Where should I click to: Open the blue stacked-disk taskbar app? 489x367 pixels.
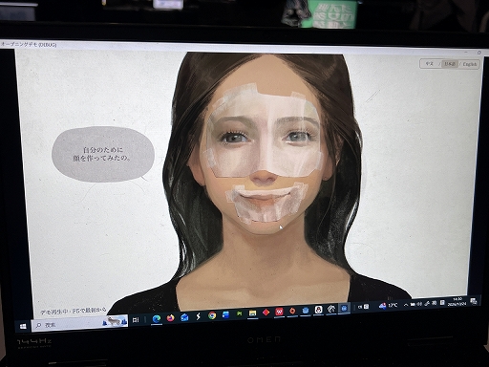click(x=306, y=311)
